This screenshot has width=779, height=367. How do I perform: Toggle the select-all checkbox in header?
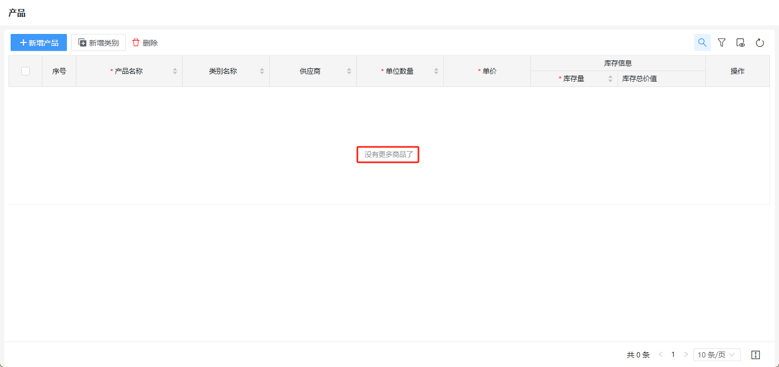tap(25, 71)
